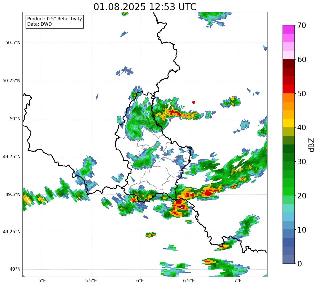
Task: Click the bright yellow colorbar segment above 40
Action: point(288,123)
